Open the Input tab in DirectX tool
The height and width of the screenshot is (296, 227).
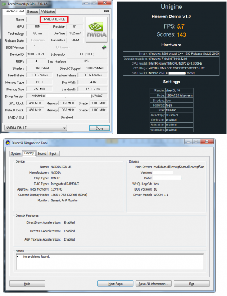(53, 154)
